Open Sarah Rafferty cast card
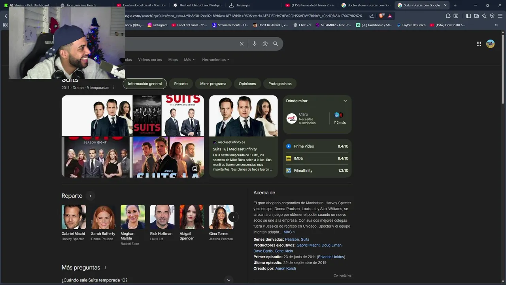This screenshot has width=506, height=285. click(x=103, y=223)
